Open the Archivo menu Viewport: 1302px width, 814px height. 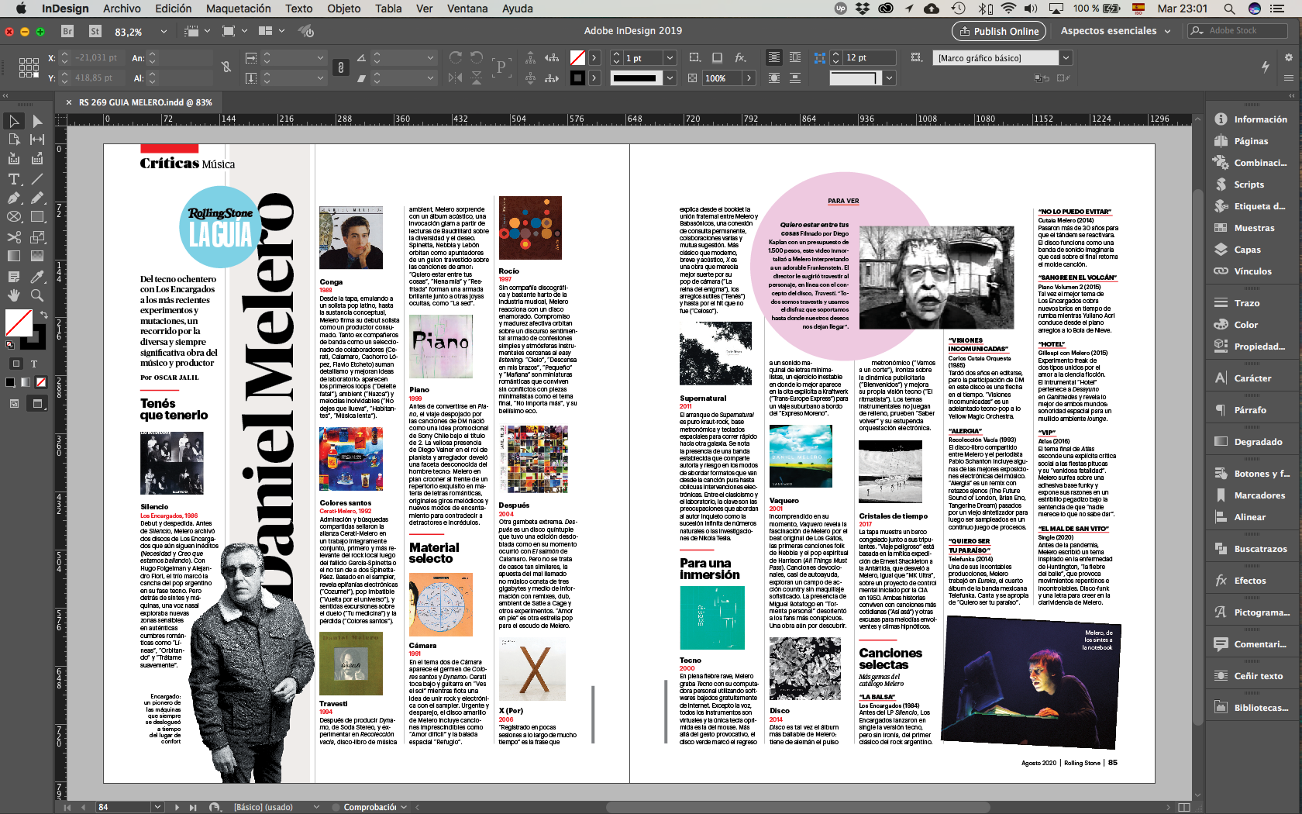coord(122,9)
